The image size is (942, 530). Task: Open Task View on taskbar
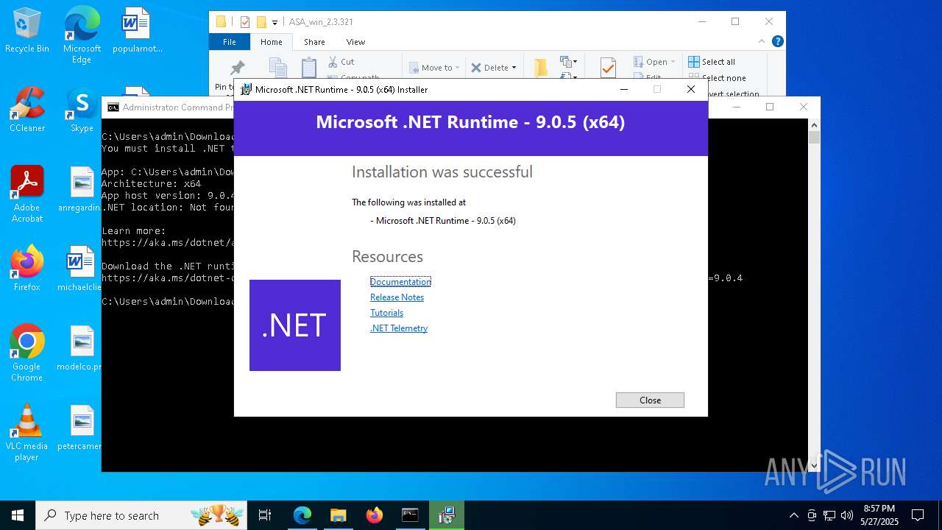(x=265, y=515)
